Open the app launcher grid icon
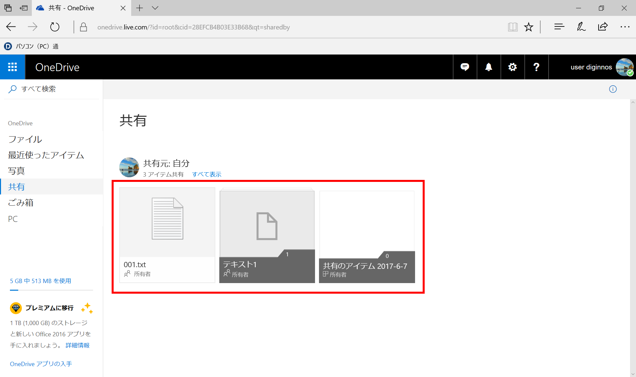636x377 pixels. [x=13, y=67]
